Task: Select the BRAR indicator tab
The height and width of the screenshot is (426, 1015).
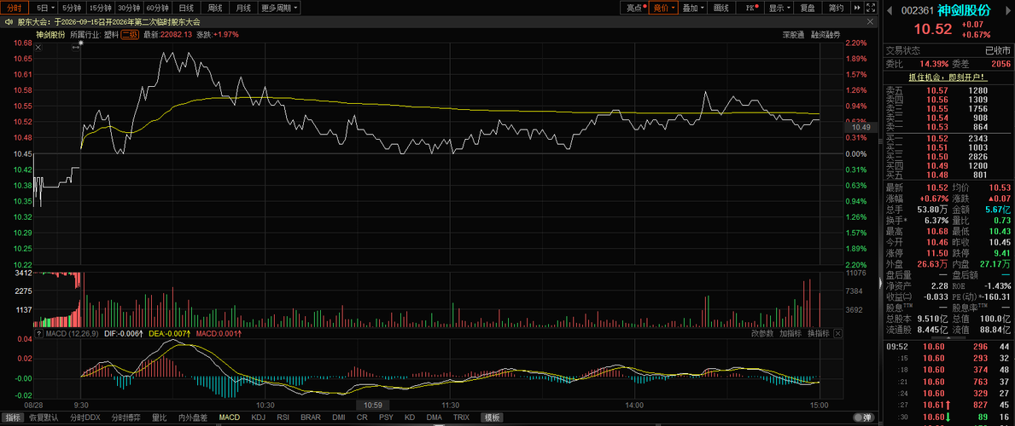Action: 311,417
